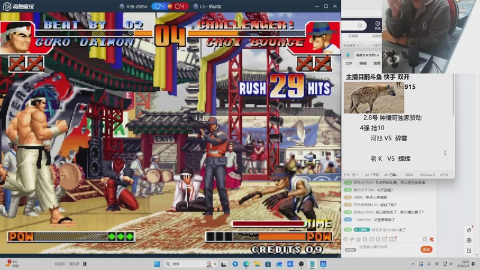Click the 100% zoom level in Notepad status bar
480x270 pixels.
pyautogui.click(x=409, y=175)
